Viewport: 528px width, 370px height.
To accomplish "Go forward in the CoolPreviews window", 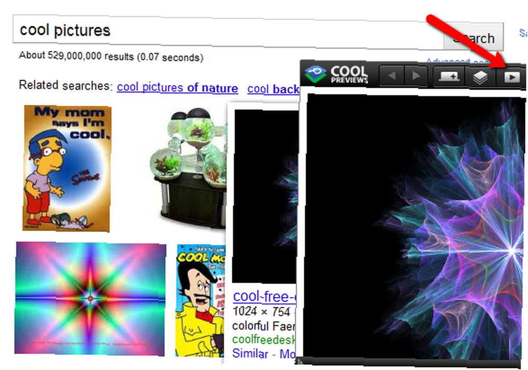I will coord(416,76).
